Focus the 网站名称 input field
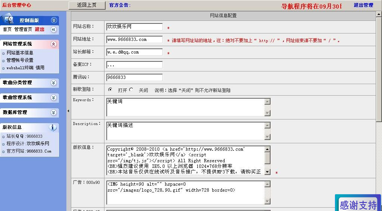 [134, 27]
